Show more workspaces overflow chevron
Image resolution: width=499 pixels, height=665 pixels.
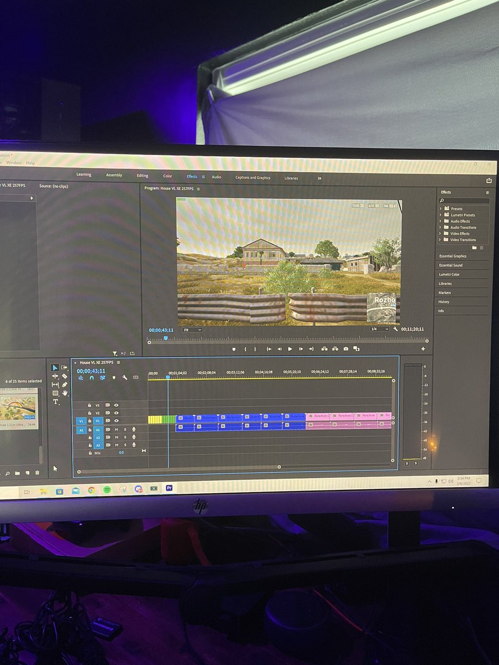tap(319, 178)
